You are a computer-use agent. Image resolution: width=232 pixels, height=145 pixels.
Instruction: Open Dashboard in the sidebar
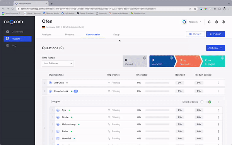(17, 32)
